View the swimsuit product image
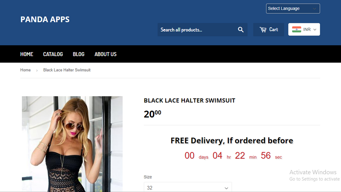 coord(72,144)
